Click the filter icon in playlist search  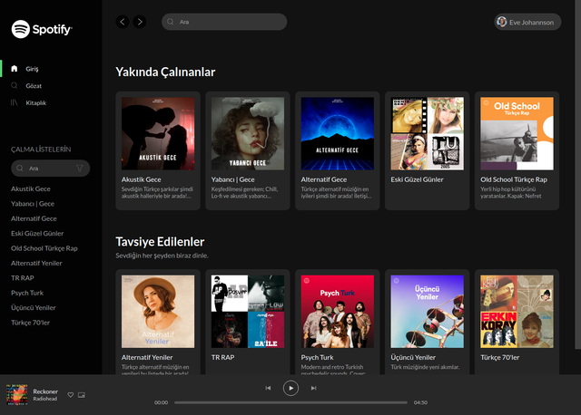pos(80,169)
